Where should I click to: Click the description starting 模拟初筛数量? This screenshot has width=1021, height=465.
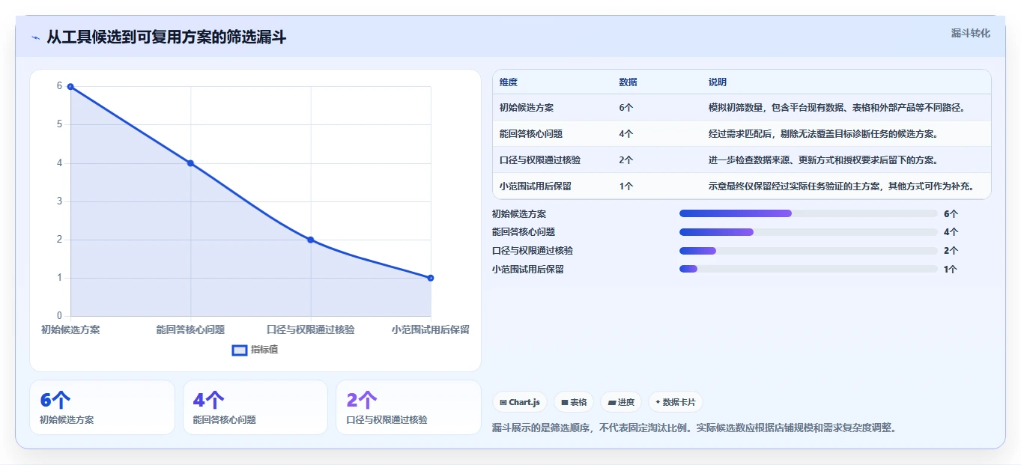coord(837,108)
